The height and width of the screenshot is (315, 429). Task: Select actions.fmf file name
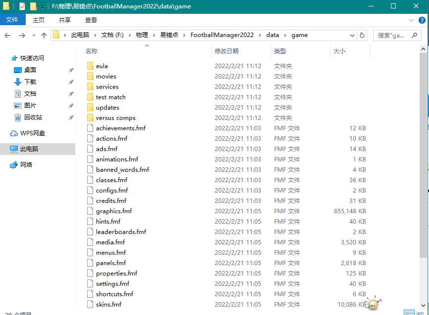[112, 138]
